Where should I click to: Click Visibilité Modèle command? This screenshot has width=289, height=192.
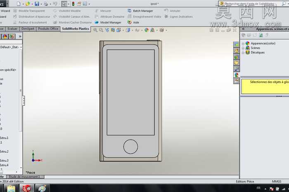coord(67,11)
